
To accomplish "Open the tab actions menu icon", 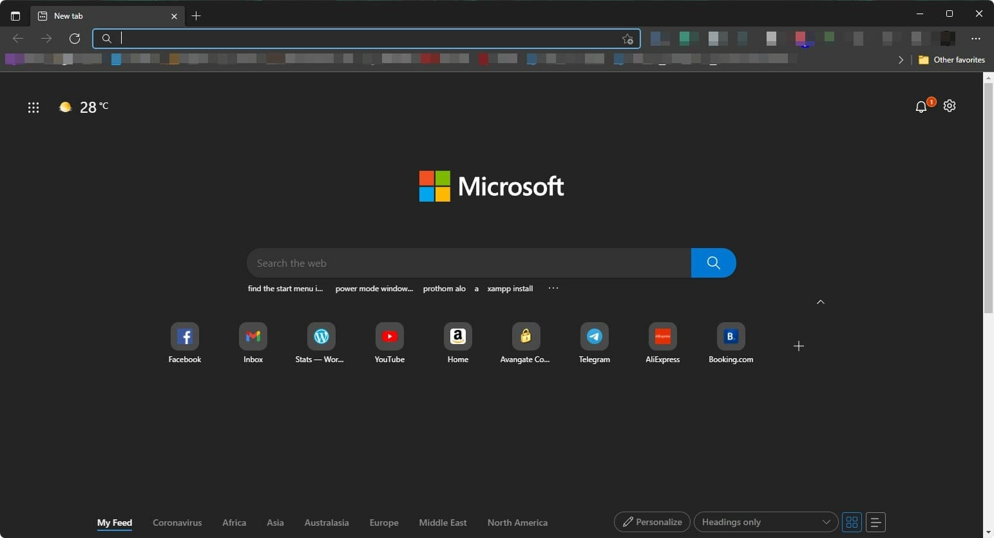I will (15, 16).
